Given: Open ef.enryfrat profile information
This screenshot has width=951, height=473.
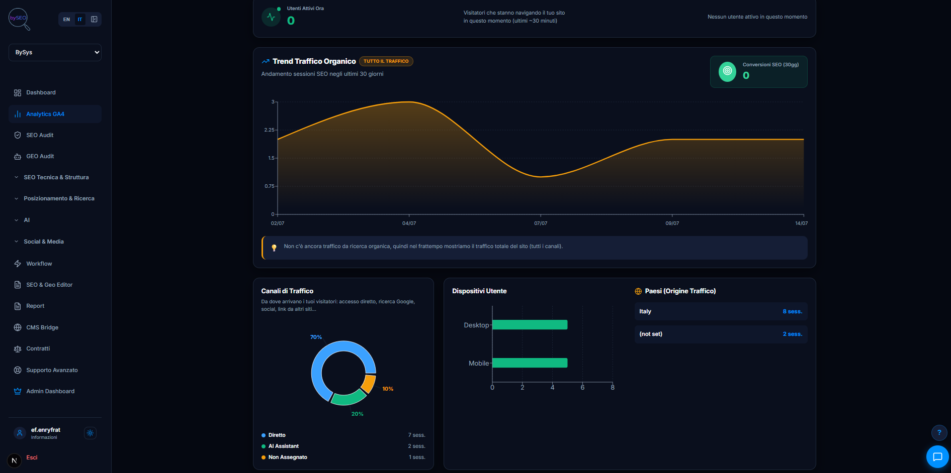Looking at the screenshot, I should pyautogui.click(x=45, y=433).
